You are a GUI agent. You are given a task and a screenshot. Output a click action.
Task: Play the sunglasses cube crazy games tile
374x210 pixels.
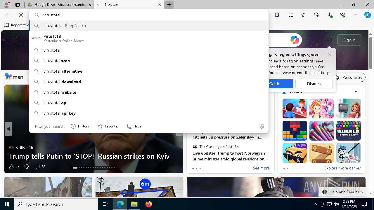(295, 153)
